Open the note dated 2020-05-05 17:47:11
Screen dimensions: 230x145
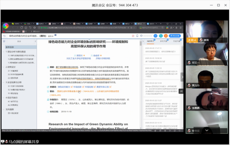coord(162,50)
